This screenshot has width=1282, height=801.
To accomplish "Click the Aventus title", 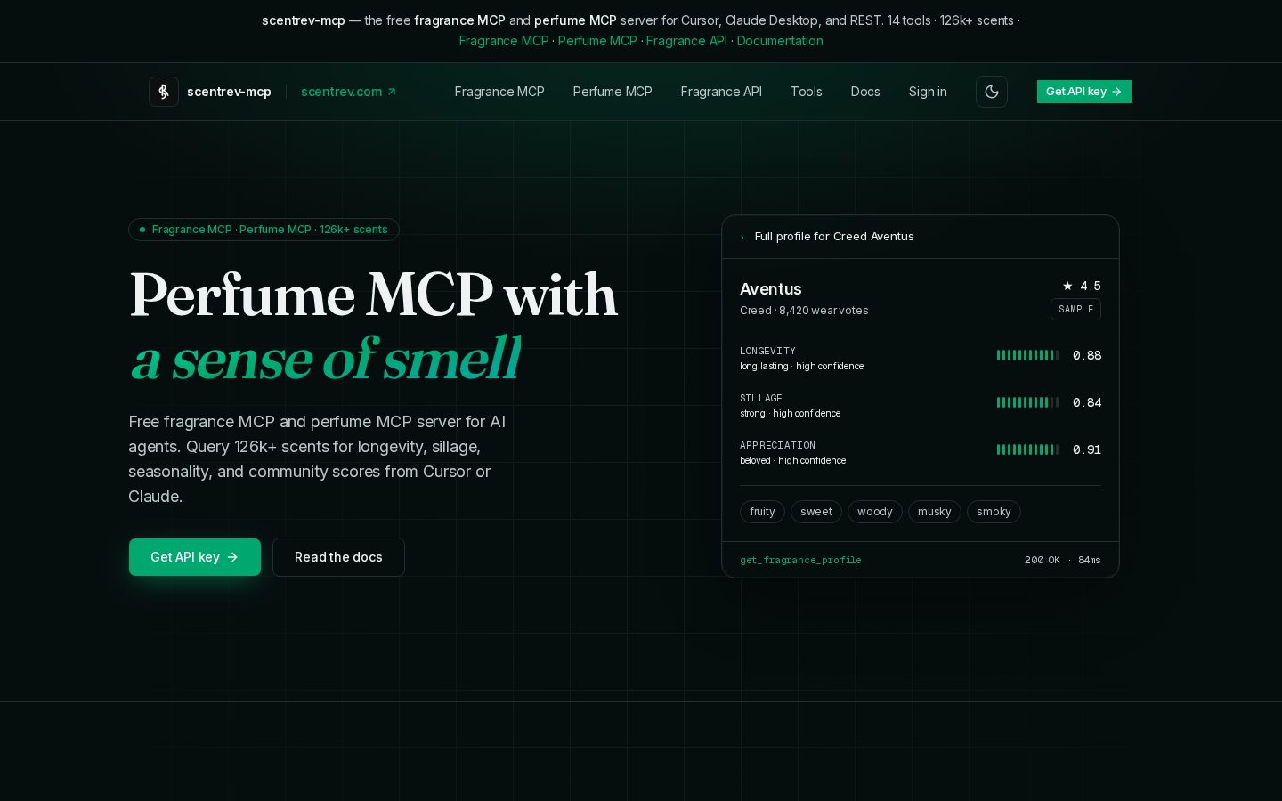I will point(771,289).
